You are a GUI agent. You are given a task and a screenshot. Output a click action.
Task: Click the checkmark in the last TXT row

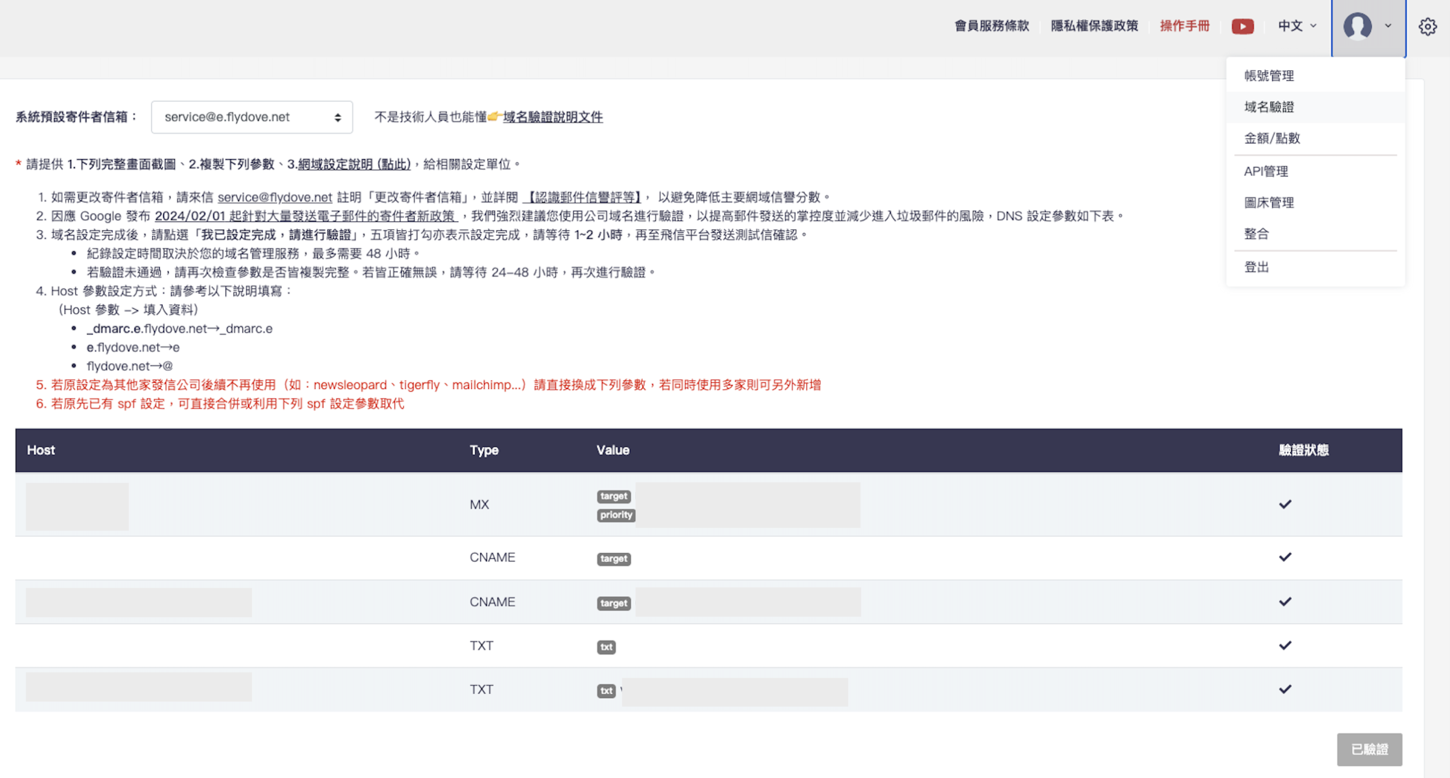[x=1285, y=689]
